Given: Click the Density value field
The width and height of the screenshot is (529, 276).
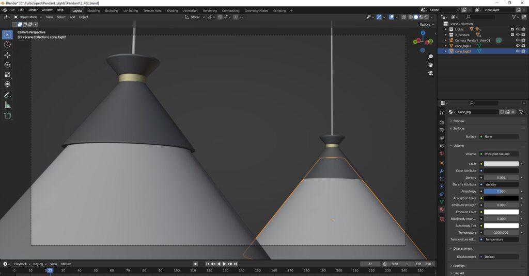Looking at the screenshot, I should (x=501, y=178).
